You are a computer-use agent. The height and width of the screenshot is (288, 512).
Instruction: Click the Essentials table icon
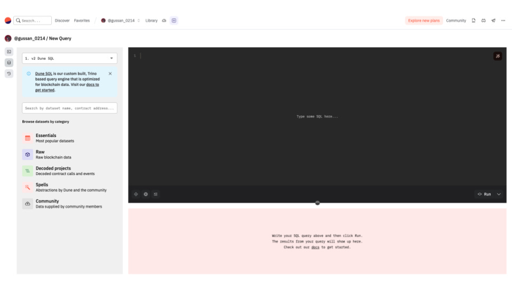27,138
